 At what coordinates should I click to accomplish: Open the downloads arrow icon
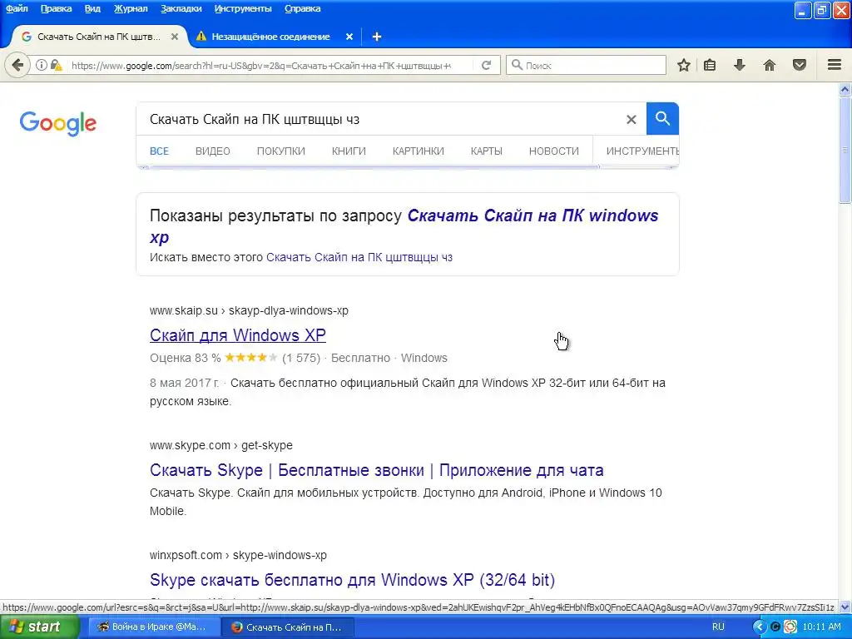point(740,65)
